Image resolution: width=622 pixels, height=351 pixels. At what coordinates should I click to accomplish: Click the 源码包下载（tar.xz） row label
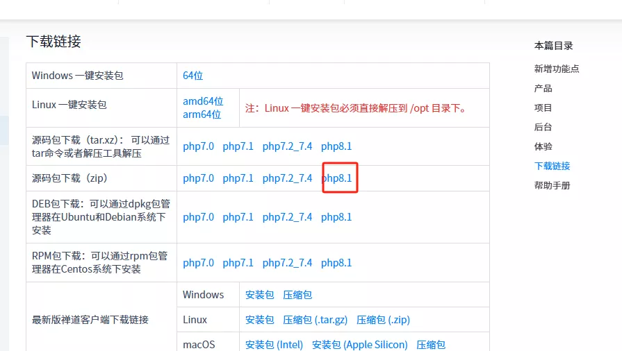(x=101, y=146)
